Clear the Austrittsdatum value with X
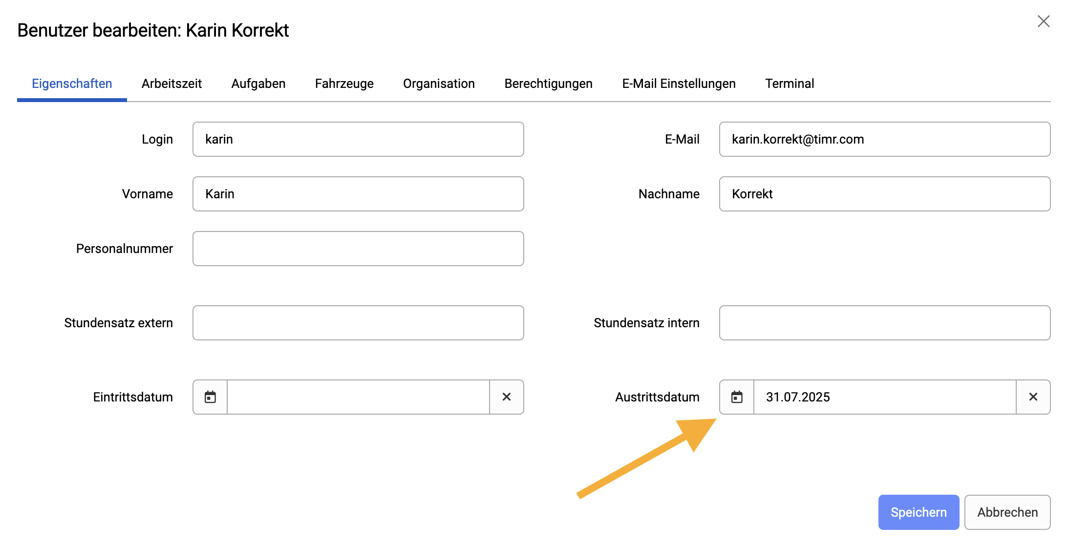This screenshot has width=1068, height=546. (1033, 397)
